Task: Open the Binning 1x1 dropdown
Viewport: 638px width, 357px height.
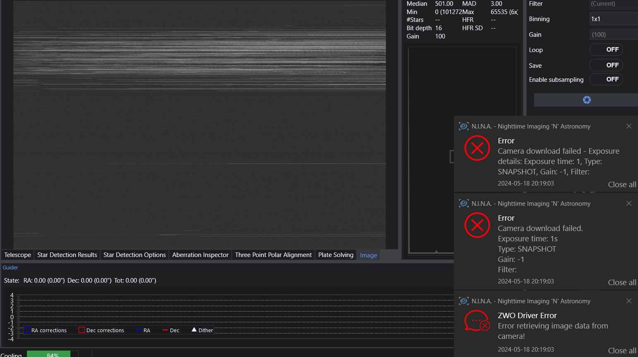Action: (614, 19)
